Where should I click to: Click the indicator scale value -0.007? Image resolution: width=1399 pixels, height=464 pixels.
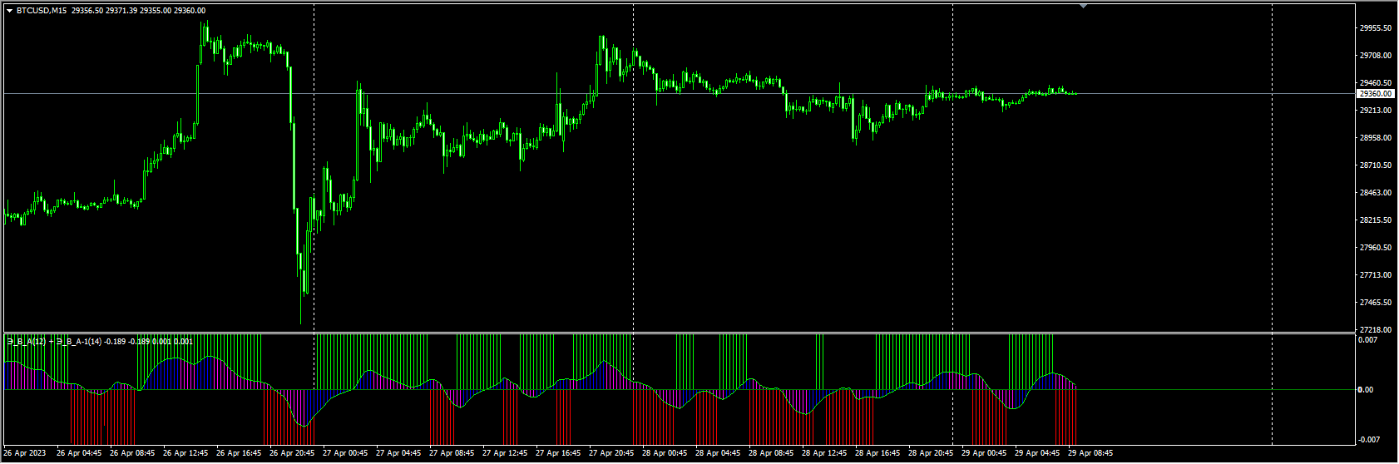(1370, 440)
